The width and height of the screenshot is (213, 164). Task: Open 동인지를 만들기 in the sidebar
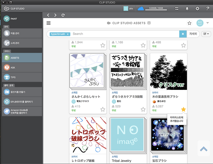pos(22,92)
